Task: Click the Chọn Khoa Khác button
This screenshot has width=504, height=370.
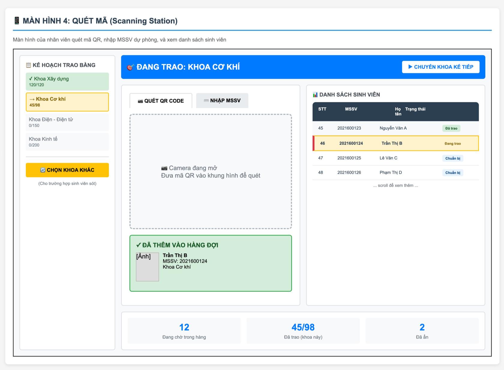Action: coord(67,170)
